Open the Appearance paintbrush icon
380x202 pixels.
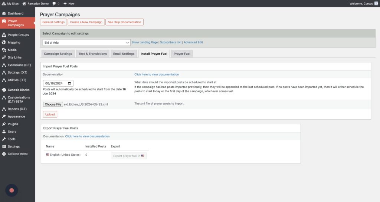tap(4, 116)
